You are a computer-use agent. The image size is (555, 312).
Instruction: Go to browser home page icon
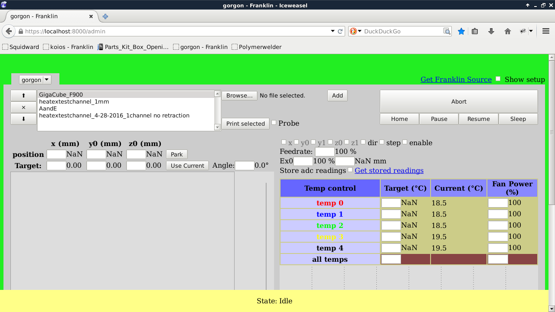point(508,31)
